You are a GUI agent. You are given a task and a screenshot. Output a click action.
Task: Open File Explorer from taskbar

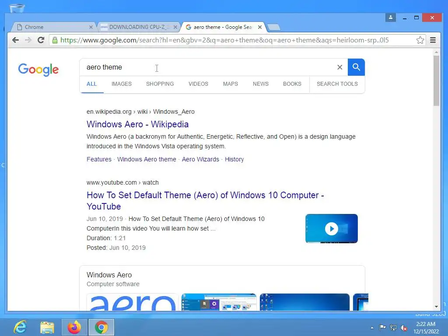pos(47,327)
